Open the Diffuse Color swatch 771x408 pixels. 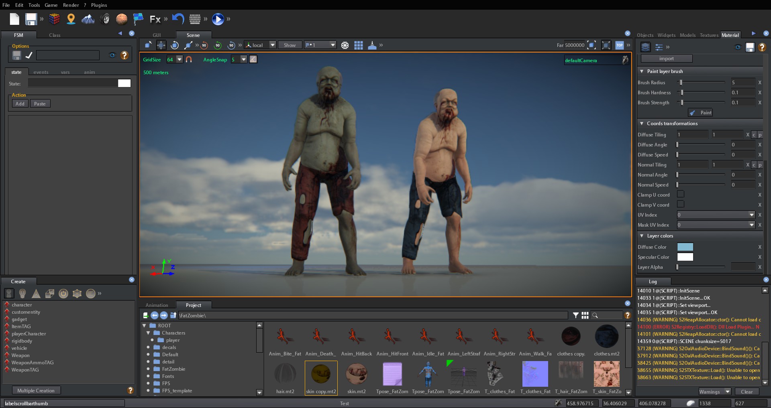(685, 247)
